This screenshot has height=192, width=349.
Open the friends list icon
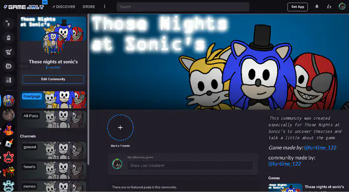click(329, 6)
